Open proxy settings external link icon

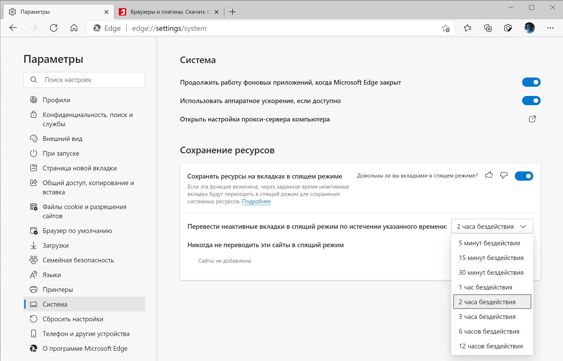click(x=532, y=119)
